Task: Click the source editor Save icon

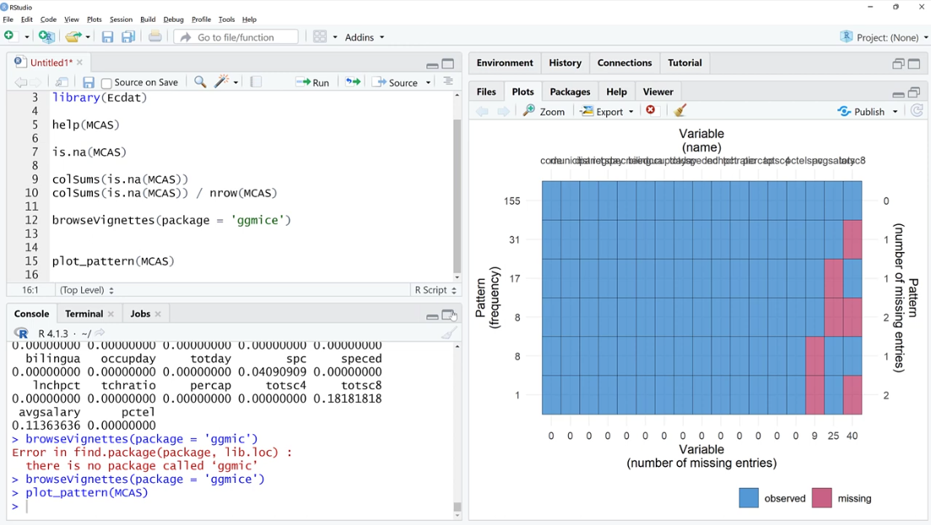Action: point(89,83)
